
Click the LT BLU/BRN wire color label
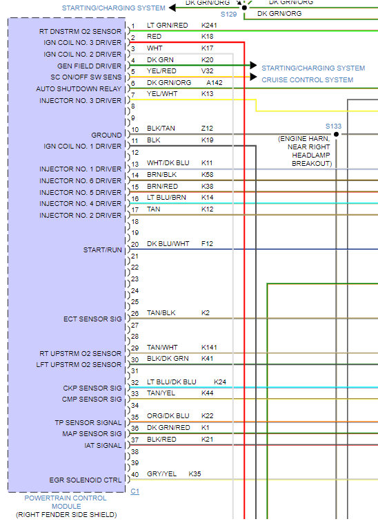(x=166, y=197)
